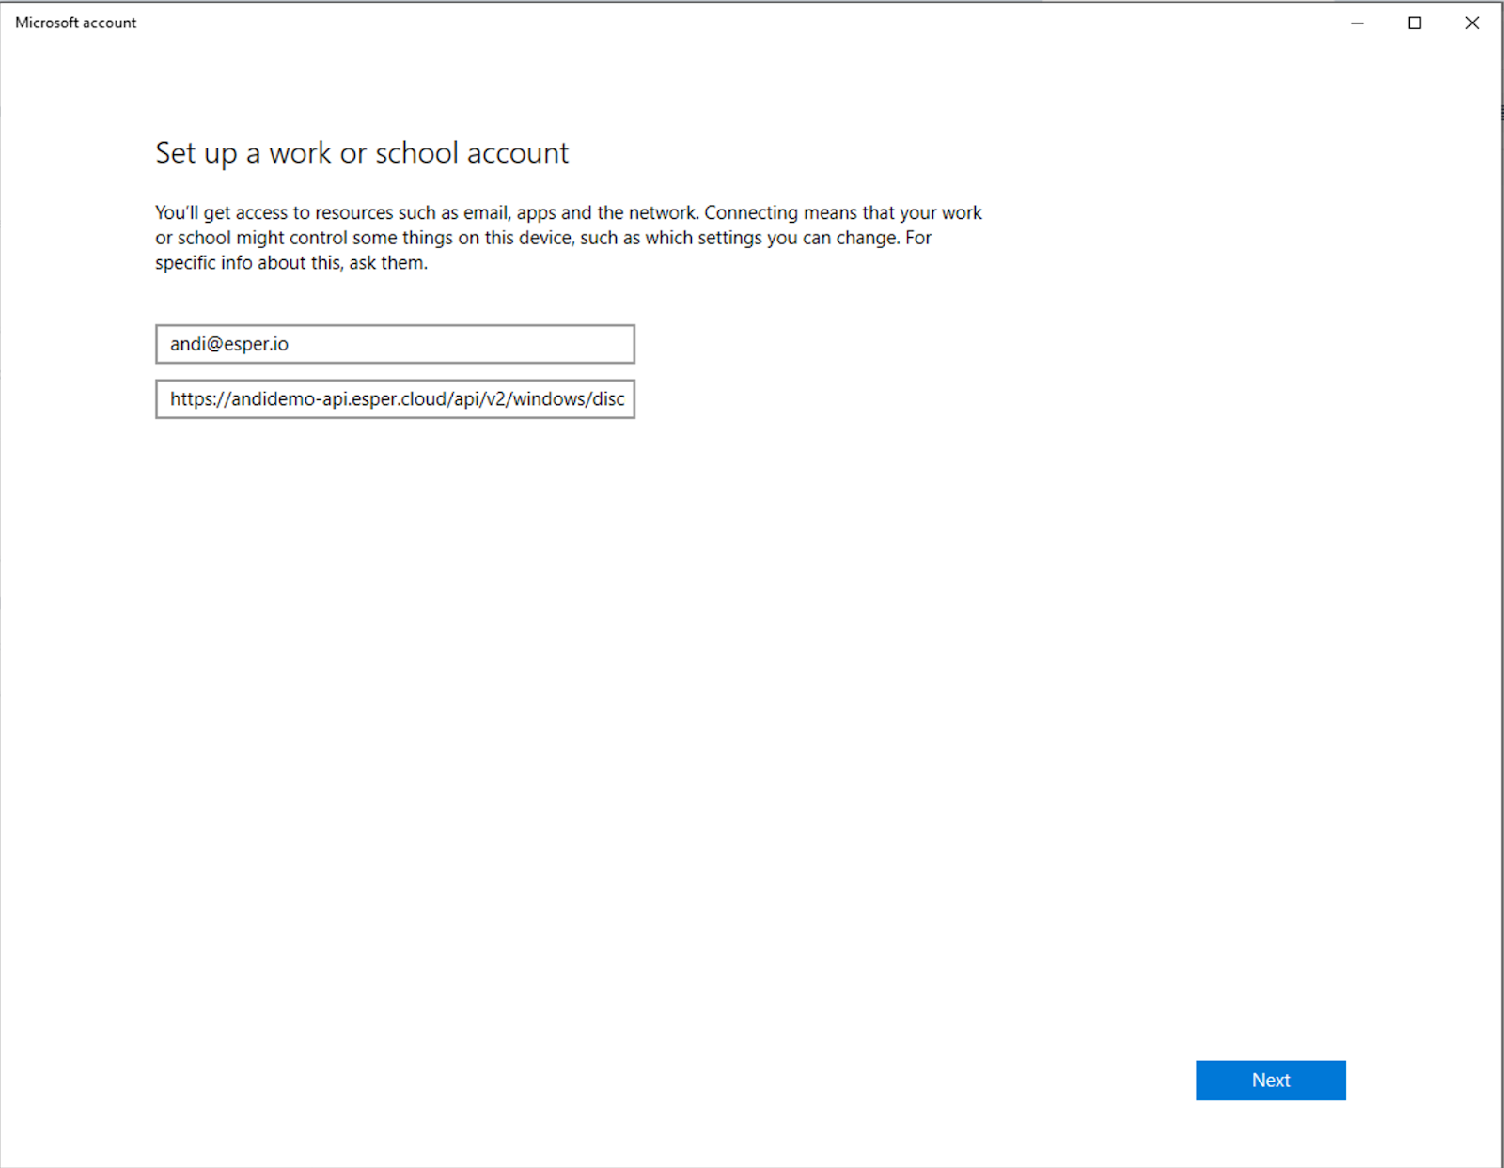Click the Set up a work or school account heading
1504x1168 pixels.
click(362, 152)
